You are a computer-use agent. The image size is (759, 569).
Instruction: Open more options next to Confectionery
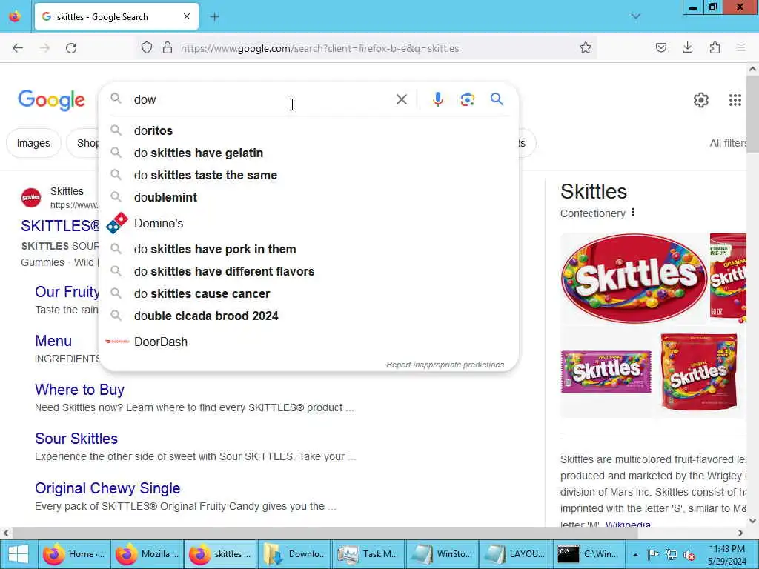pyautogui.click(x=633, y=213)
